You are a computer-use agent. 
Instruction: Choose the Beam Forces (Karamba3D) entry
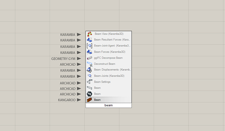109,52
